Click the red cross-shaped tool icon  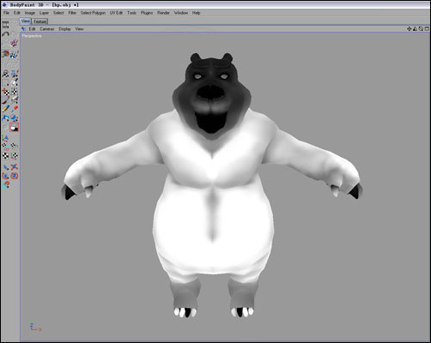tap(15, 167)
